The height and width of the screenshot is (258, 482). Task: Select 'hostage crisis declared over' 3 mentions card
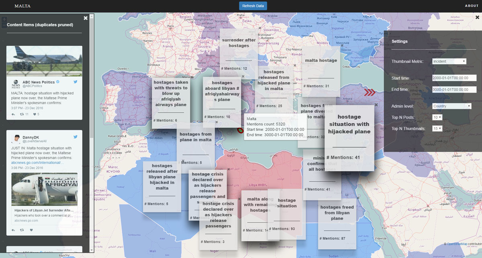tap(218, 224)
